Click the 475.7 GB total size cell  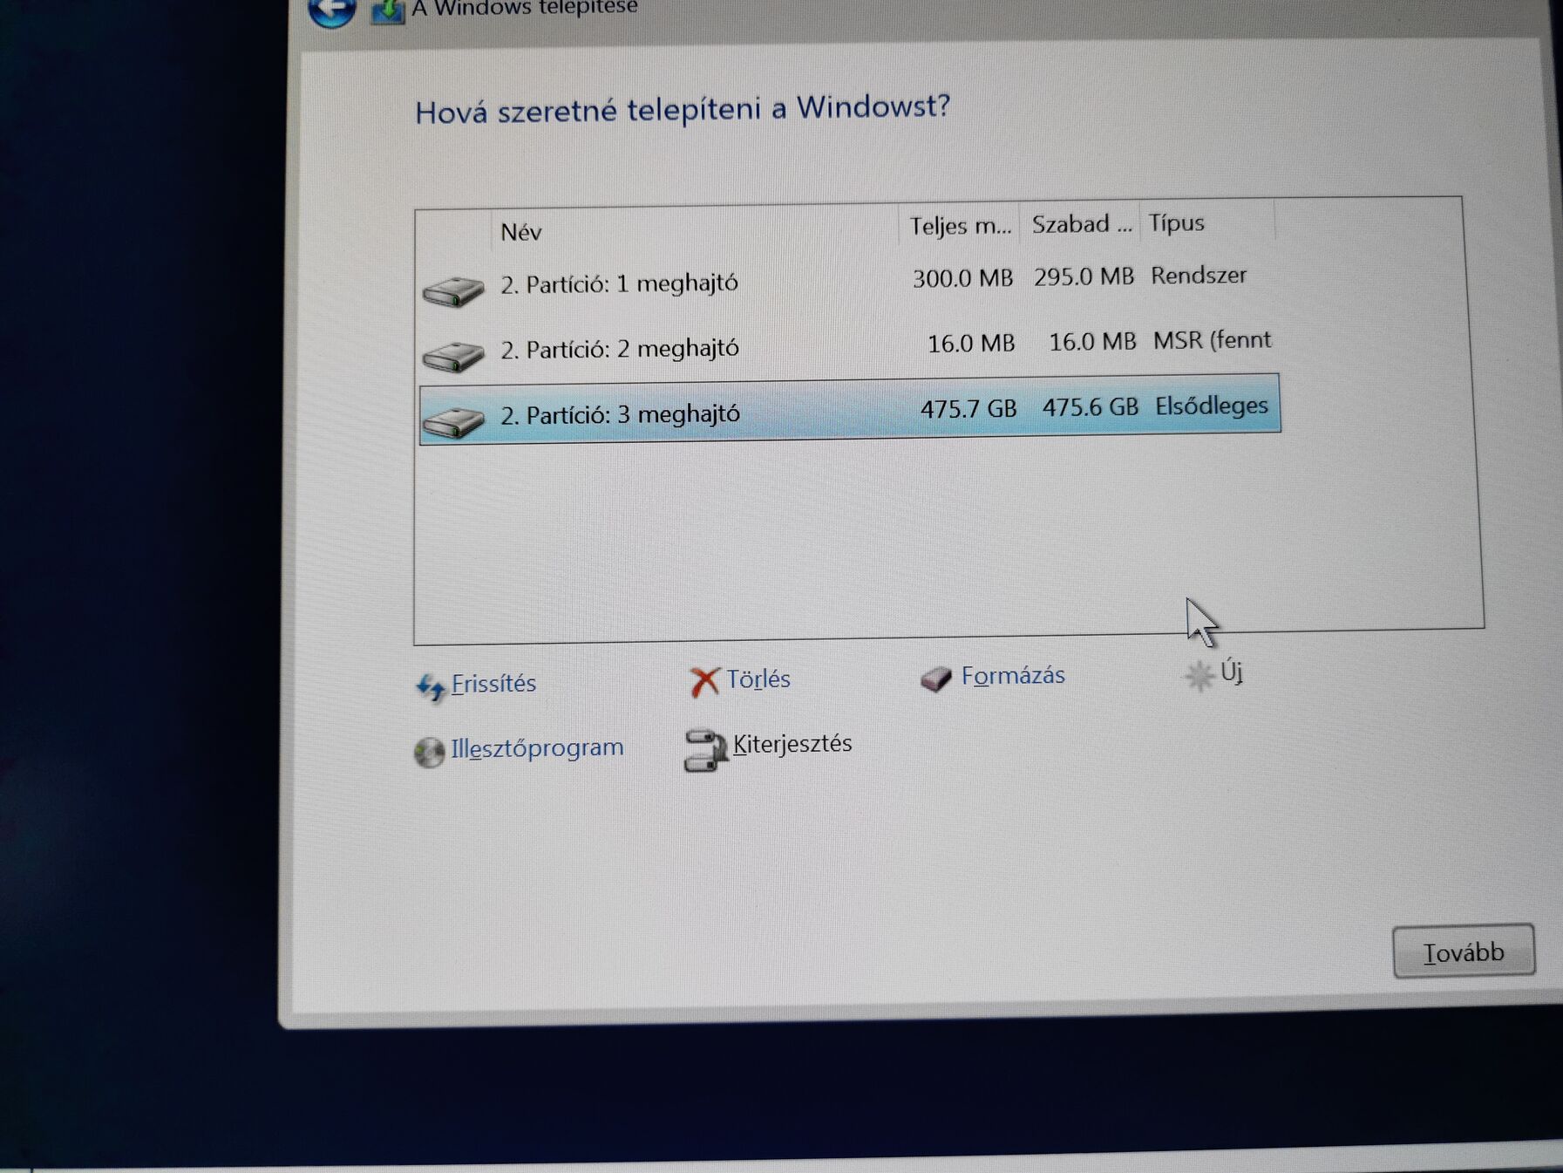968,409
